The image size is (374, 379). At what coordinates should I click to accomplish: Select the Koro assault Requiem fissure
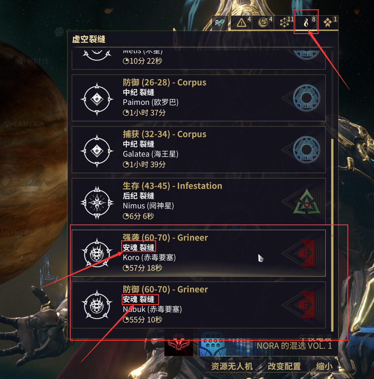coord(199,253)
